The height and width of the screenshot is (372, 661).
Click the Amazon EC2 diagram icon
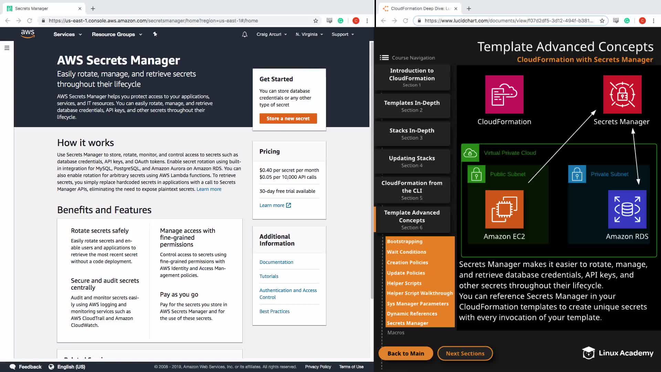[504, 209]
